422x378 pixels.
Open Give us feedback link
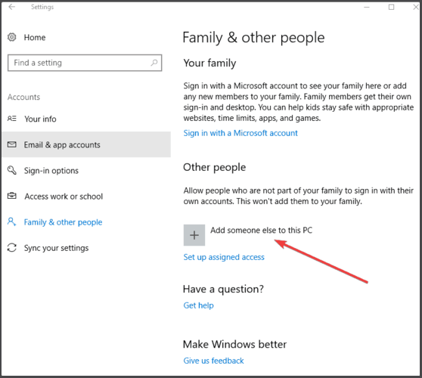point(213,361)
